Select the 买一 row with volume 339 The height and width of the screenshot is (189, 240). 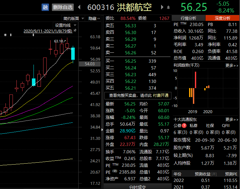(137, 61)
